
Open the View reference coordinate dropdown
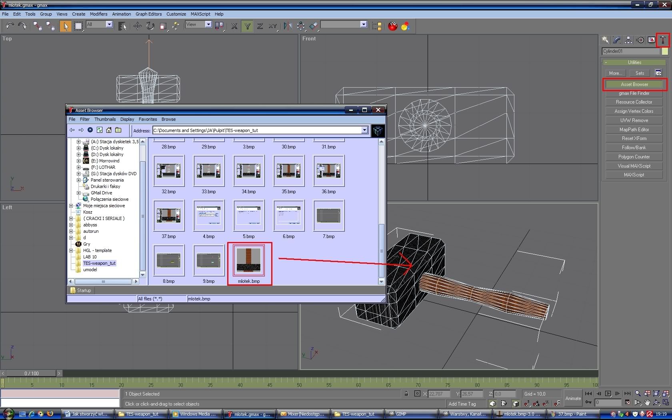coord(208,24)
